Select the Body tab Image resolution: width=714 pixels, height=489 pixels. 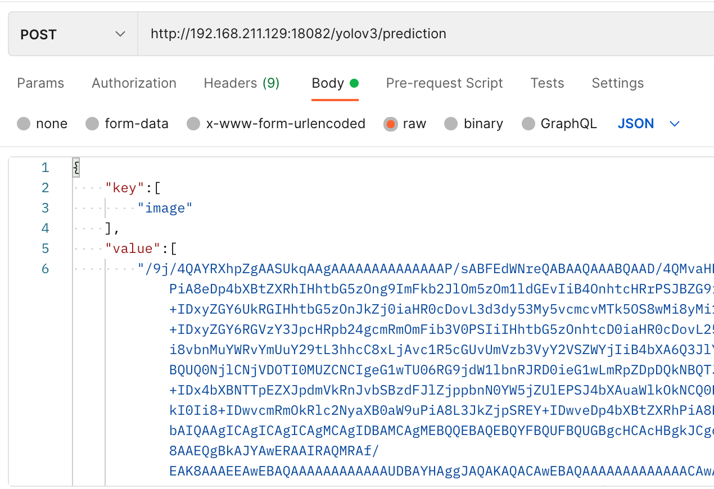(x=335, y=83)
